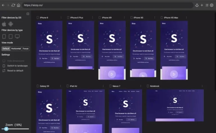Click the Notebook preview thumbnail

click(175, 106)
